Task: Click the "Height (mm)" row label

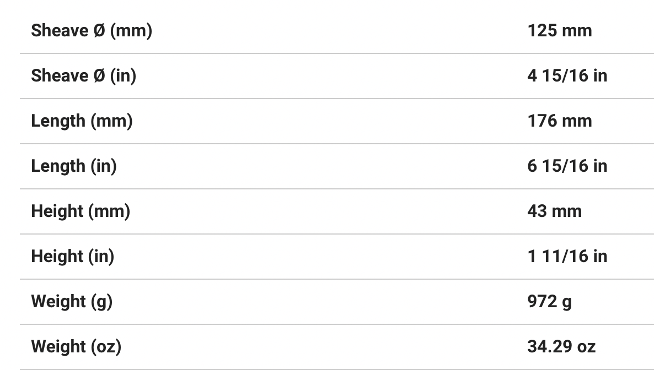Action: [81, 211]
